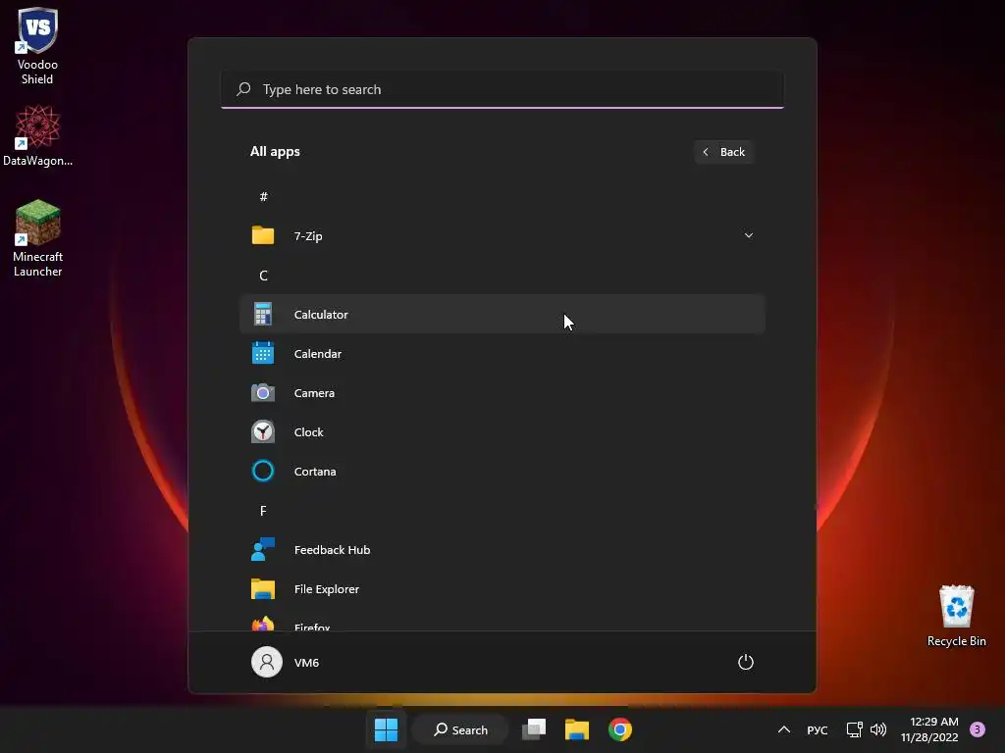Viewport: 1005px width, 753px height.
Task: Click the magnifier icon in the Start search box
Action: pyautogui.click(x=243, y=89)
